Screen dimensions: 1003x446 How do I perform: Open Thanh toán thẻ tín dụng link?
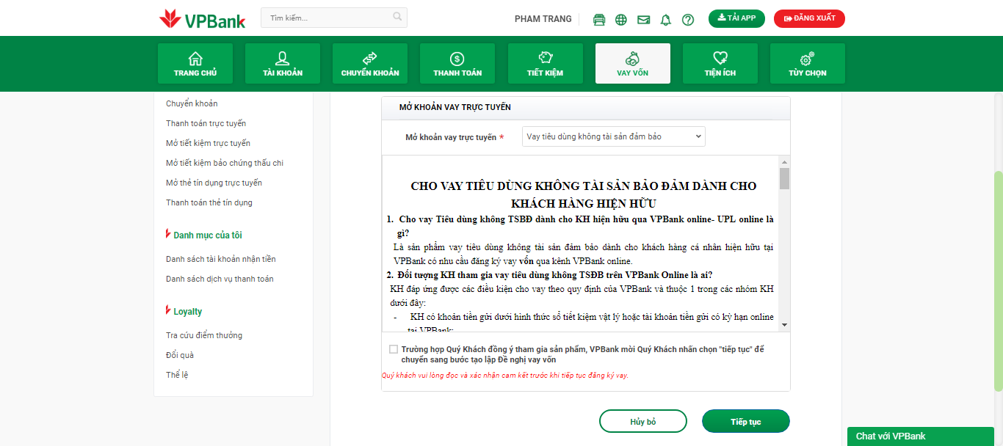pyautogui.click(x=209, y=202)
